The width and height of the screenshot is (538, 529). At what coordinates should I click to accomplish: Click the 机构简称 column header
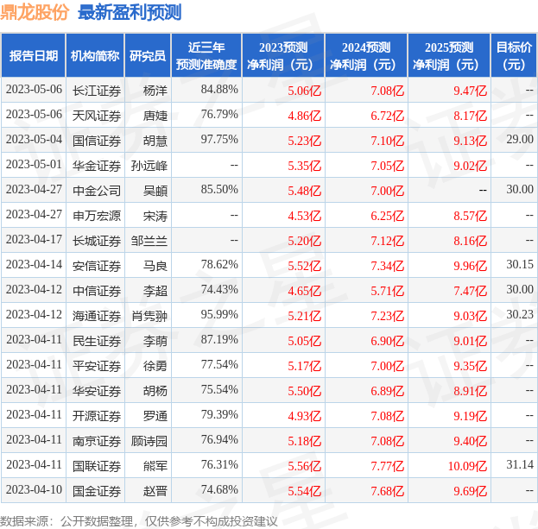[95, 55]
